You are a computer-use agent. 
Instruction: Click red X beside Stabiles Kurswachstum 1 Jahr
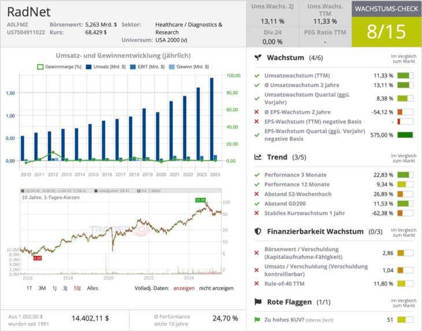coord(257,213)
